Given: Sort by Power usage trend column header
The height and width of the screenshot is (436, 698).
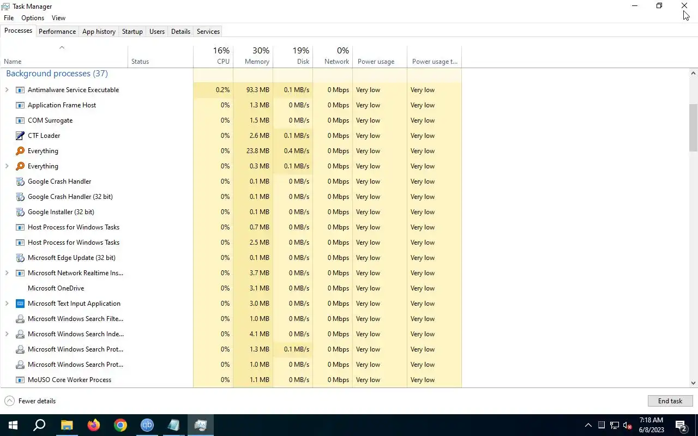Looking at the screenshot, I should tap(434, 56).
